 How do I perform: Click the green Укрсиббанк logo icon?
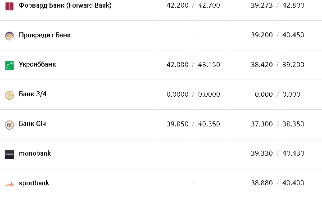9,65
